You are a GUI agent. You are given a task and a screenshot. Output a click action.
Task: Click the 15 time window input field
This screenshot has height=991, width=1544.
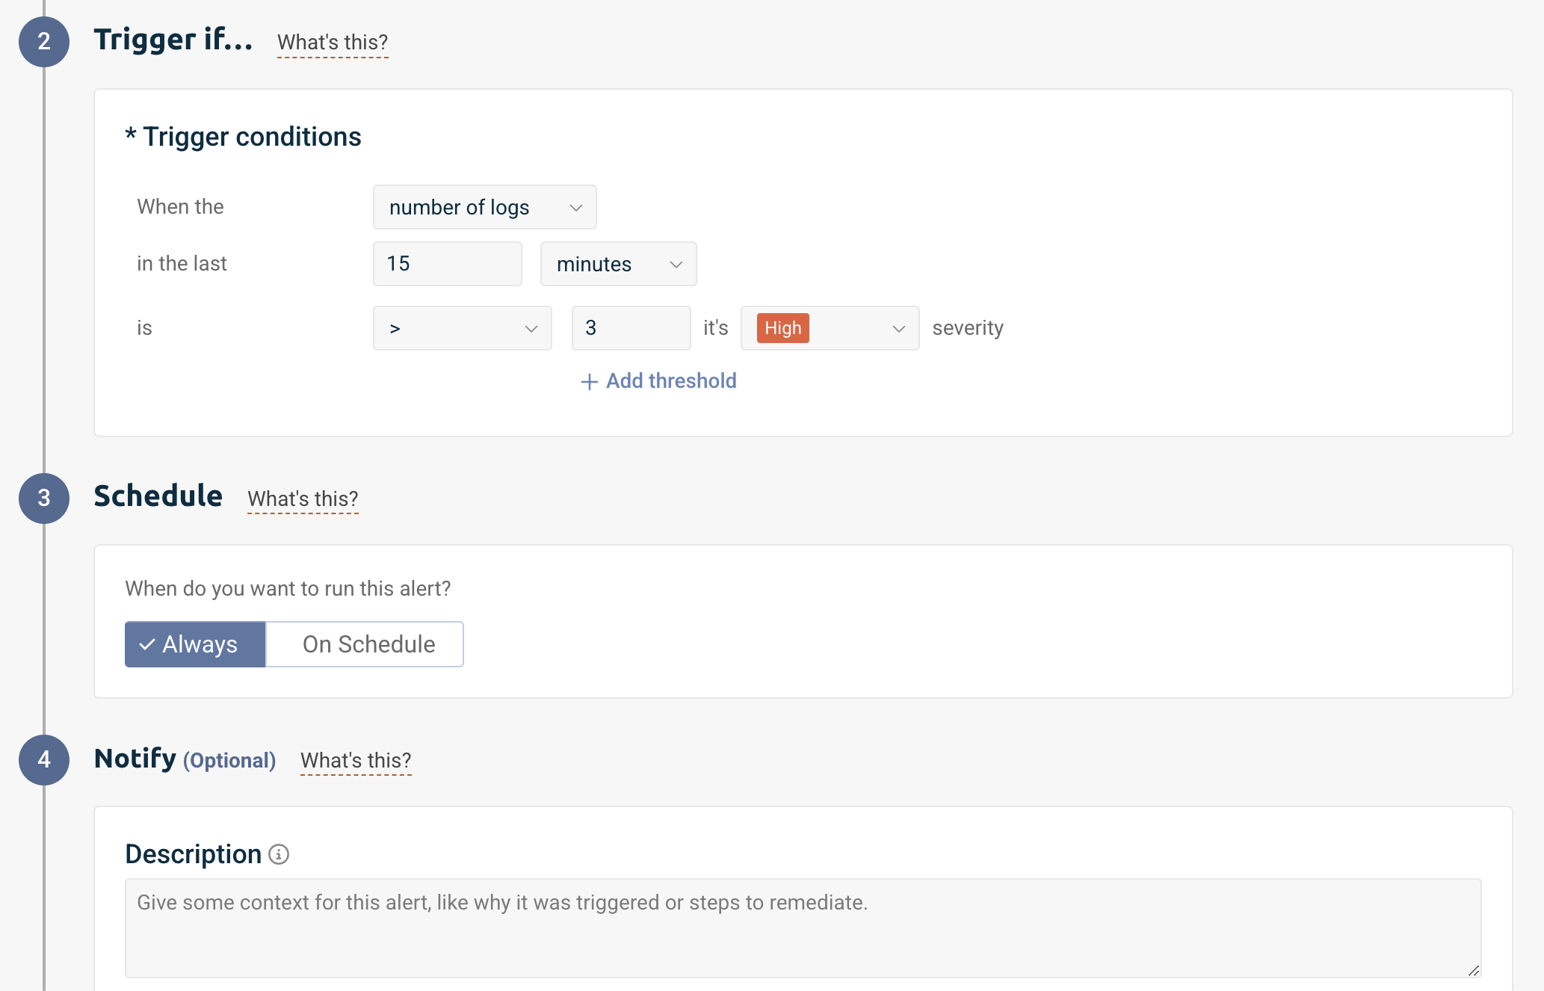tap(447, 264)
